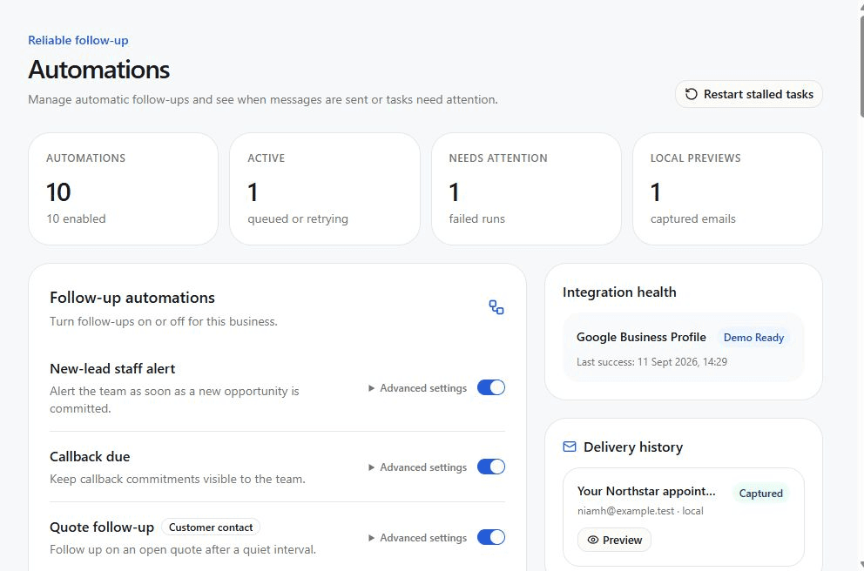Click the Demo Ready status badge

753,338
